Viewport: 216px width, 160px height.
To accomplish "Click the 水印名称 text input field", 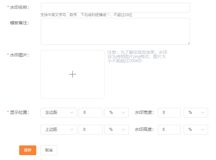I will 115,8.
